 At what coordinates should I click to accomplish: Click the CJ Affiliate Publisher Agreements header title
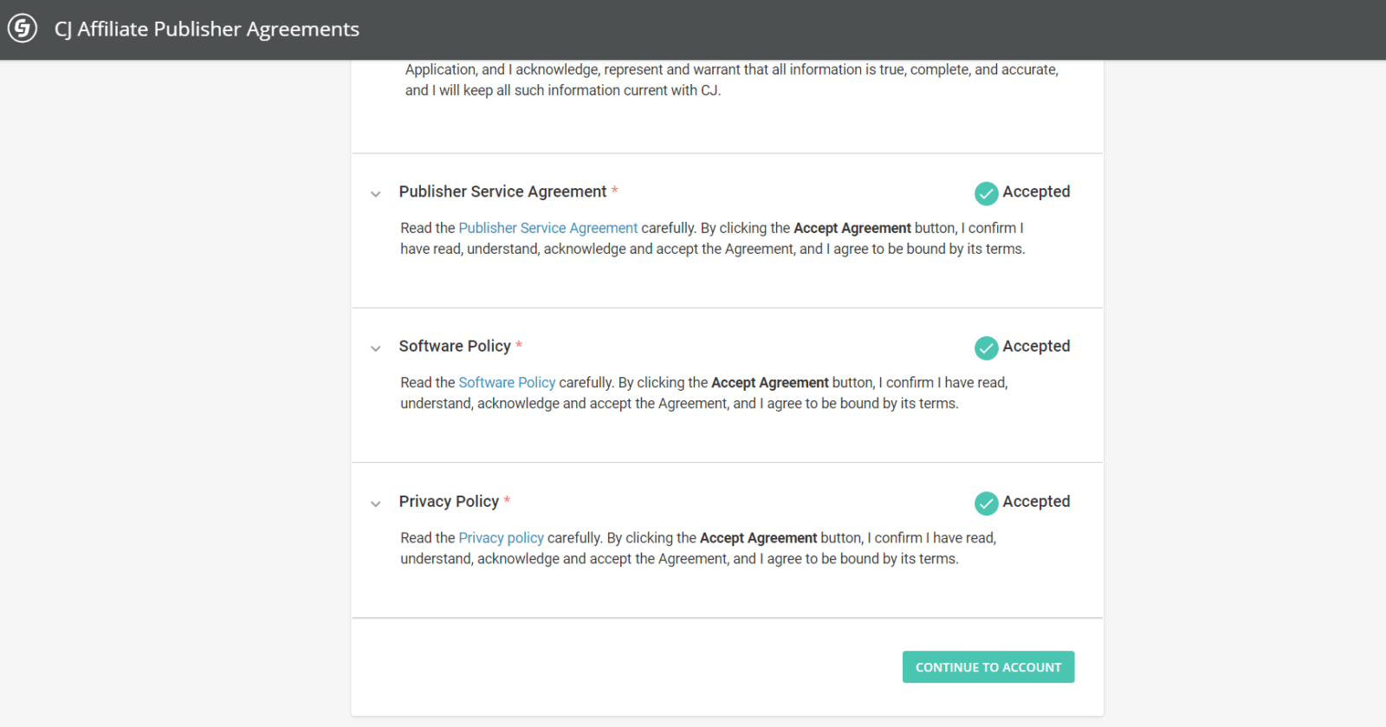206,29
